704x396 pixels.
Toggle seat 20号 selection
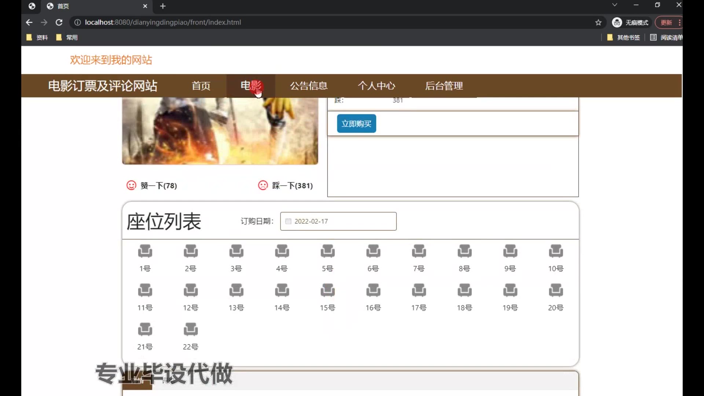coord(555,290)
